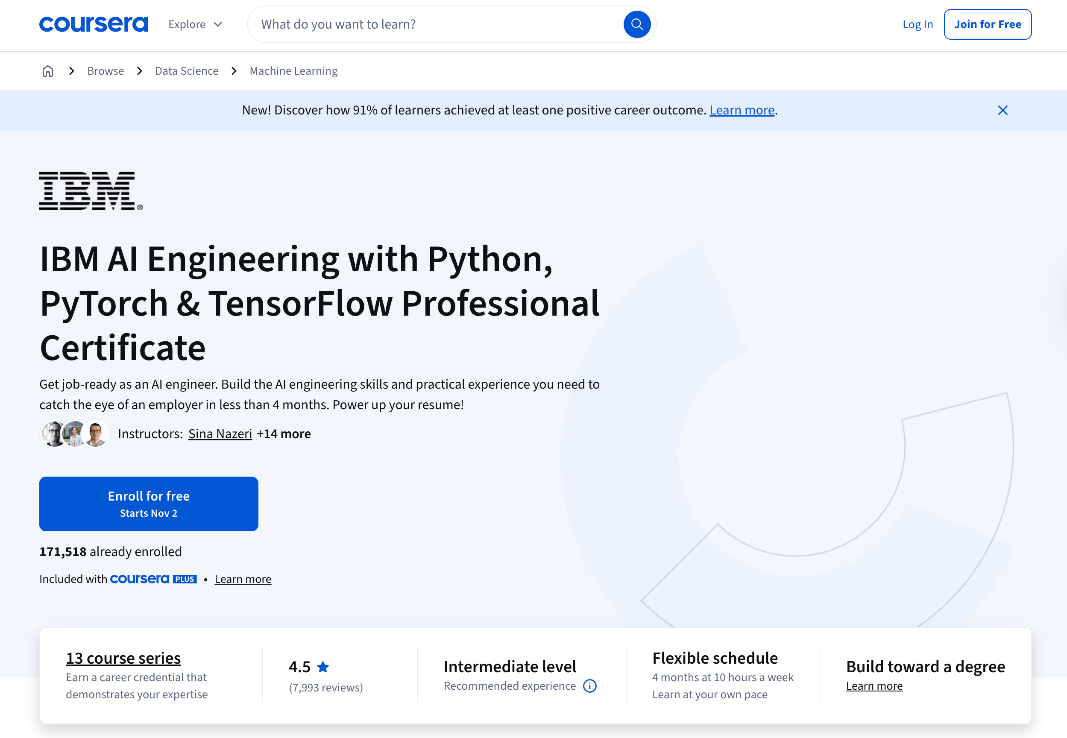The height and width of the screenshot is (738, 1067).
Task: Select Data Science in the breadcrumb
Action: point(187,71)
